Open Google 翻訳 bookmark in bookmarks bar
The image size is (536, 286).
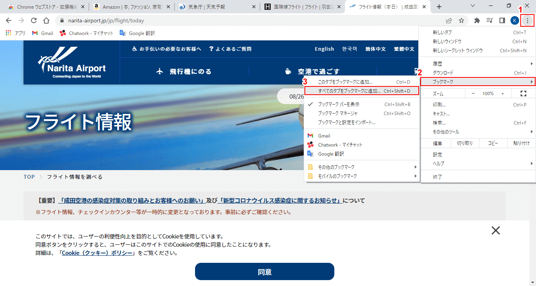[137, 33]
